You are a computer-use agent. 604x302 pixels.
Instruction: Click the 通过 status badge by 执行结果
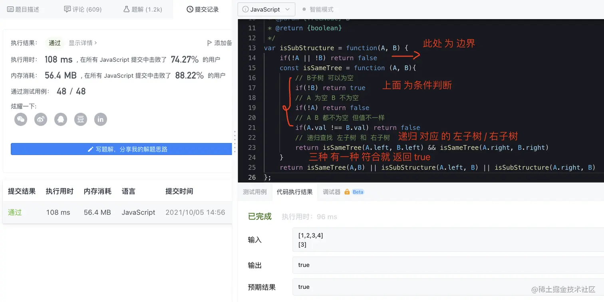coord(55,43)
